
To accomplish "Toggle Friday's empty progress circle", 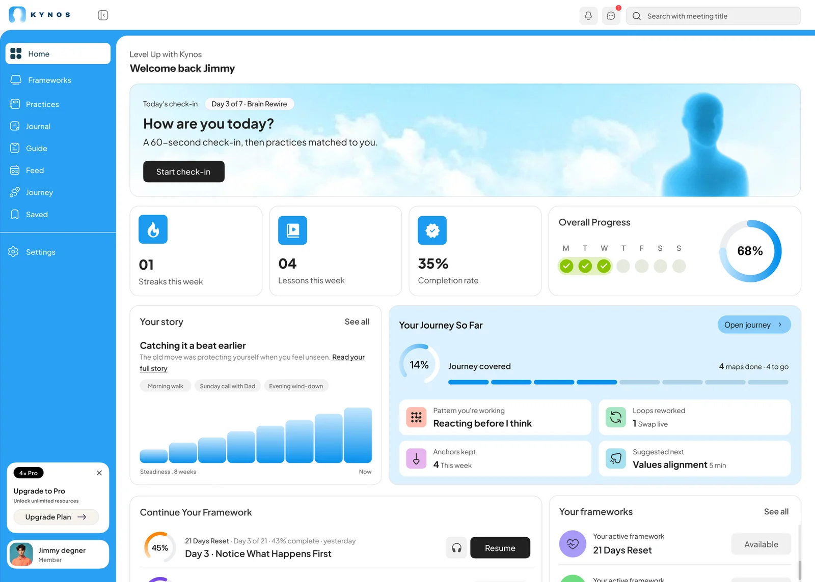I will tap(642, 266).
